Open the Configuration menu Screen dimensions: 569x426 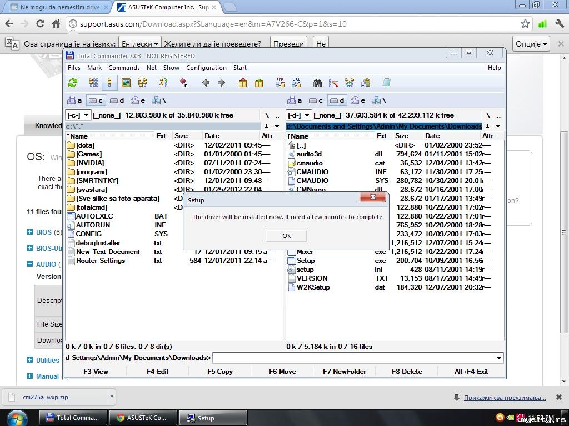(x=206, y=68)
